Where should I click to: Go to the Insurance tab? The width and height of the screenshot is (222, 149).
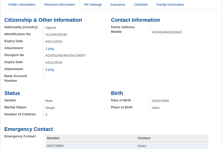click(118, 5)
